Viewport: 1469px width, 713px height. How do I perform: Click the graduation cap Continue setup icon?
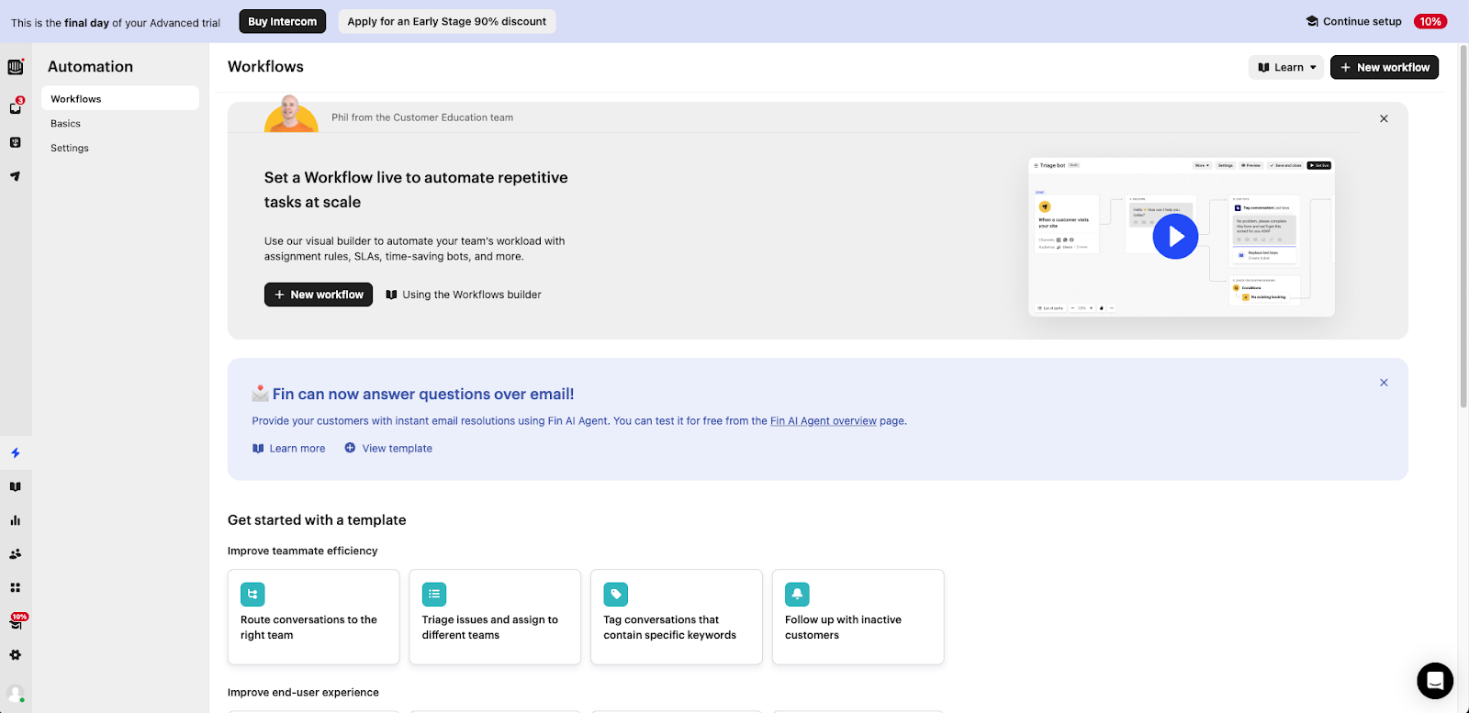coord(1312,21)
